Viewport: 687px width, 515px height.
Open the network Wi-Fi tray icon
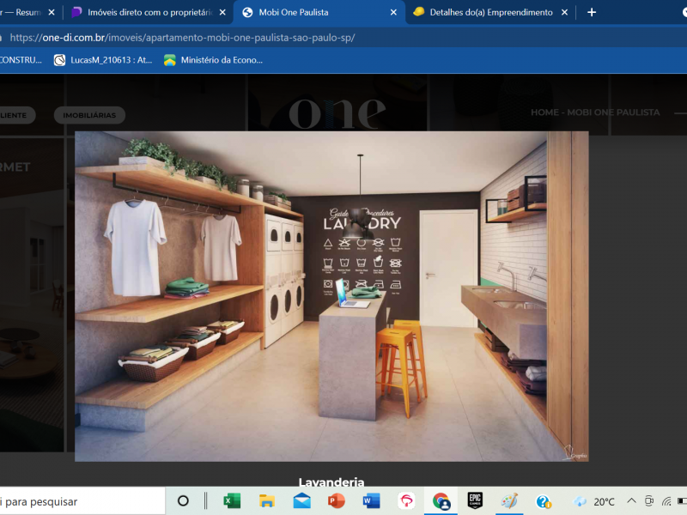pos(666,501)
